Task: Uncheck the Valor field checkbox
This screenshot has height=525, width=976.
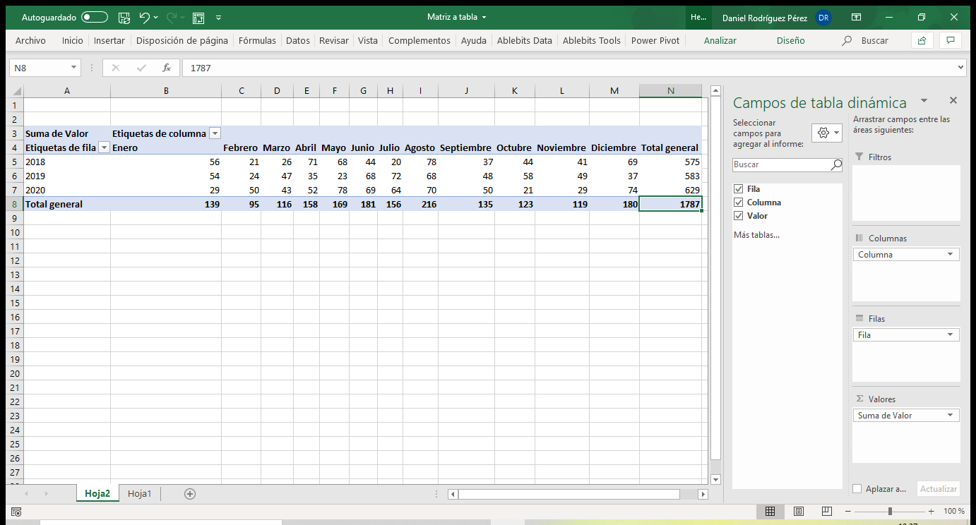Action: point(739,216)
